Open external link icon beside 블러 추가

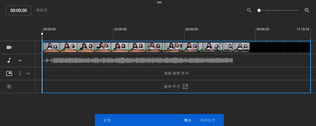(185, 87)
